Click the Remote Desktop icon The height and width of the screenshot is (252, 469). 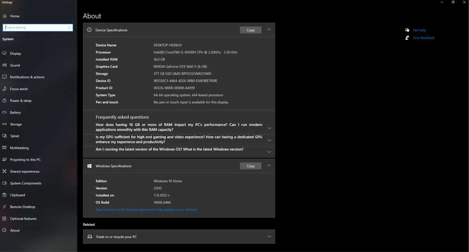(5, 207)
